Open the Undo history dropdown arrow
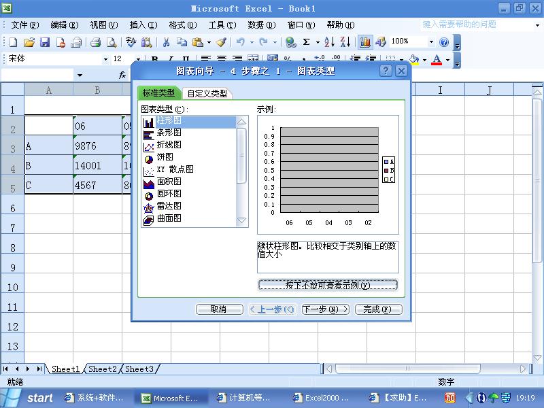The image size is (544, 408). coord(252,42)
